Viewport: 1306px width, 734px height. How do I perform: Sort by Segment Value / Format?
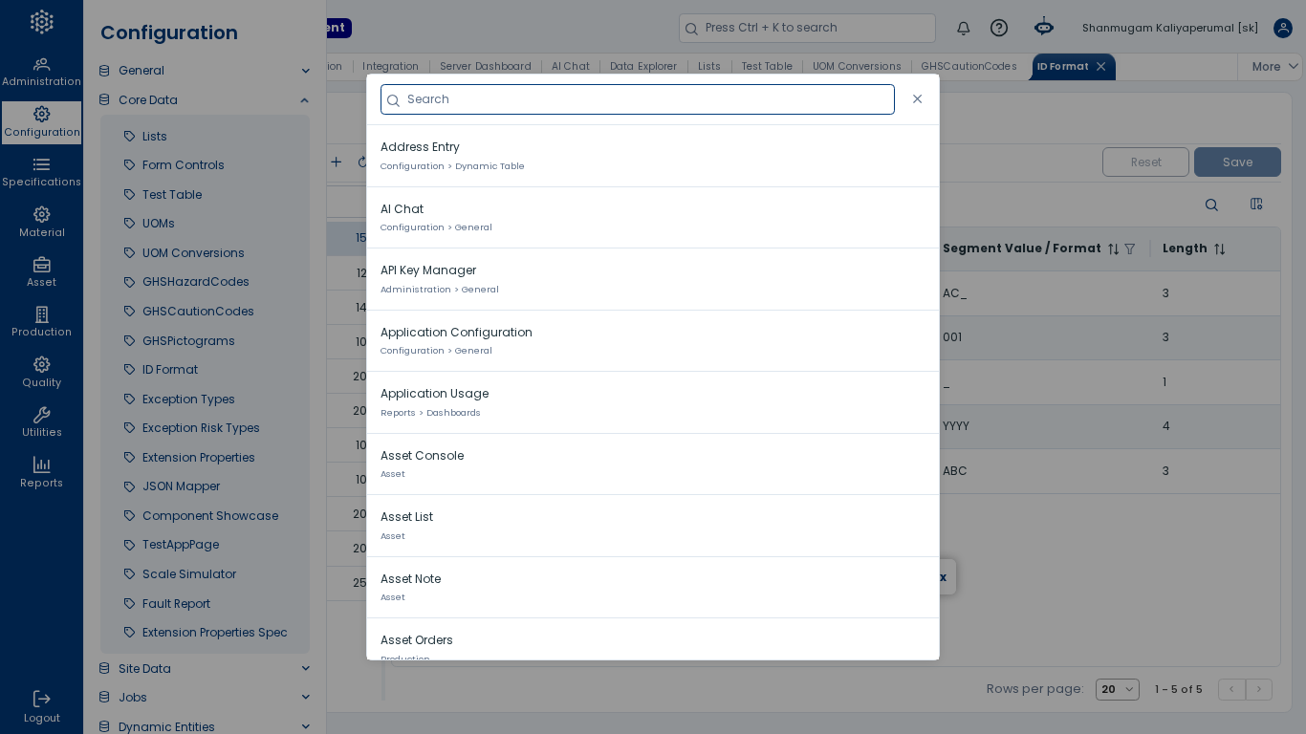pyautogui.click(x=1113, y=248)
